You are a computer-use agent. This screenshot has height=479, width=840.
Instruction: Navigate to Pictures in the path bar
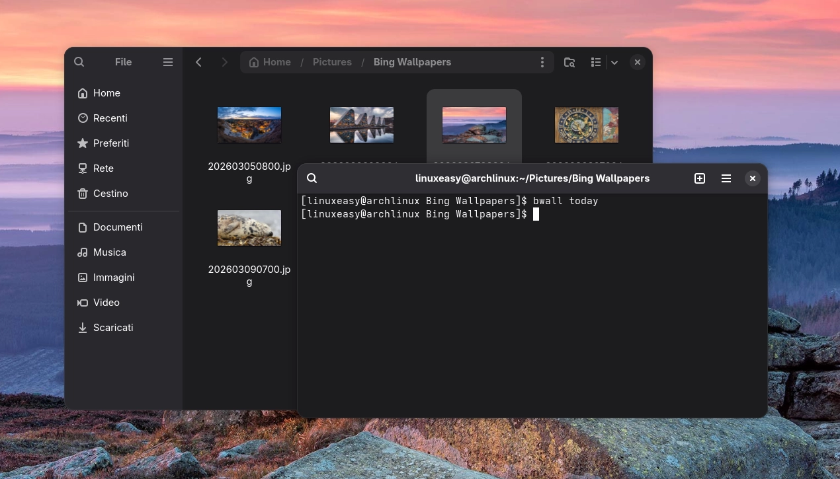[x=332, y=62]
